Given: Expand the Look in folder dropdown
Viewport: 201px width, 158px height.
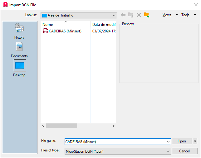Looking at the screenshot, I should coord(114,15).
